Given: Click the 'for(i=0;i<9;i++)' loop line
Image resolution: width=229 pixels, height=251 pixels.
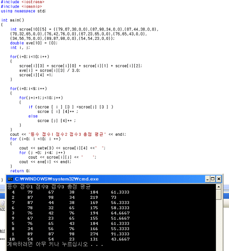Looking at the screenshot, I should pyautogui.click(x=29, y=89).
